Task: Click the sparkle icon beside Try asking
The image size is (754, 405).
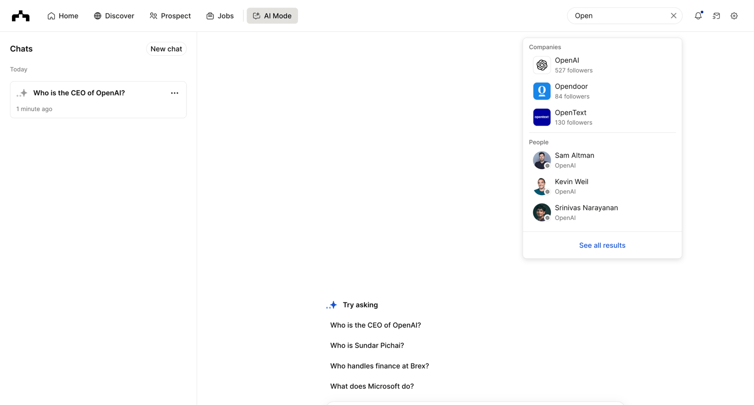Action: click(332, 305)
